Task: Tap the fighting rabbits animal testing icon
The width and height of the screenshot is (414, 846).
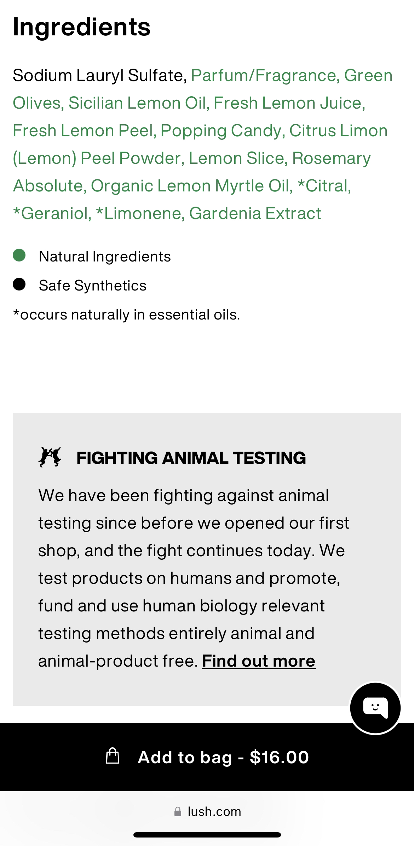Action: pyautogui.click(x=50, y=457)
